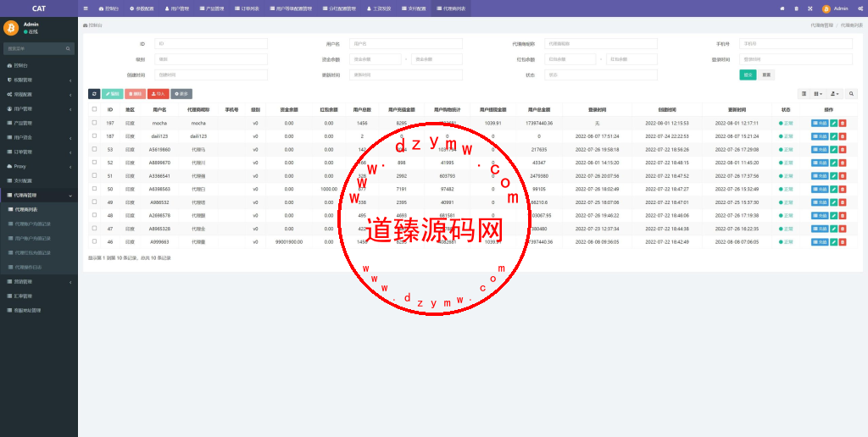Switch to the 订单列表 top tab

point(247,8)
